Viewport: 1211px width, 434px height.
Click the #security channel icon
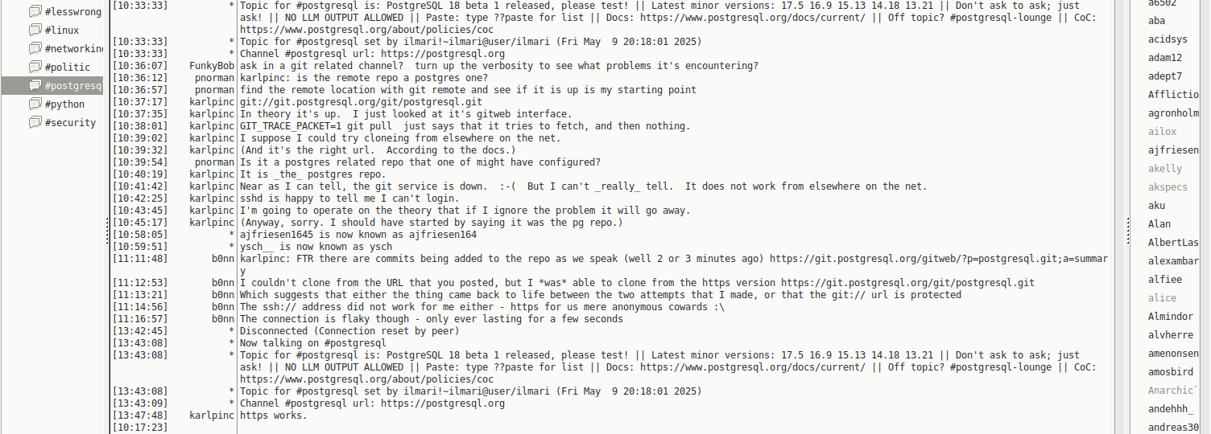click(x=35, y=123)
